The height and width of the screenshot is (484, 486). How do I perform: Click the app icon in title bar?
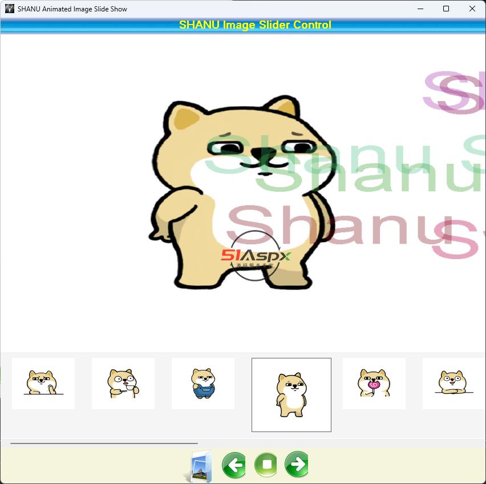tap(10, 9)
